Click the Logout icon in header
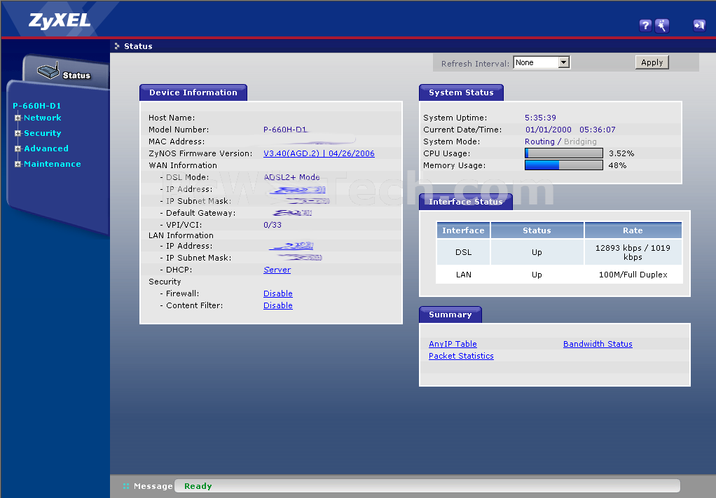 pyautogui.click(x=699, y=25)
